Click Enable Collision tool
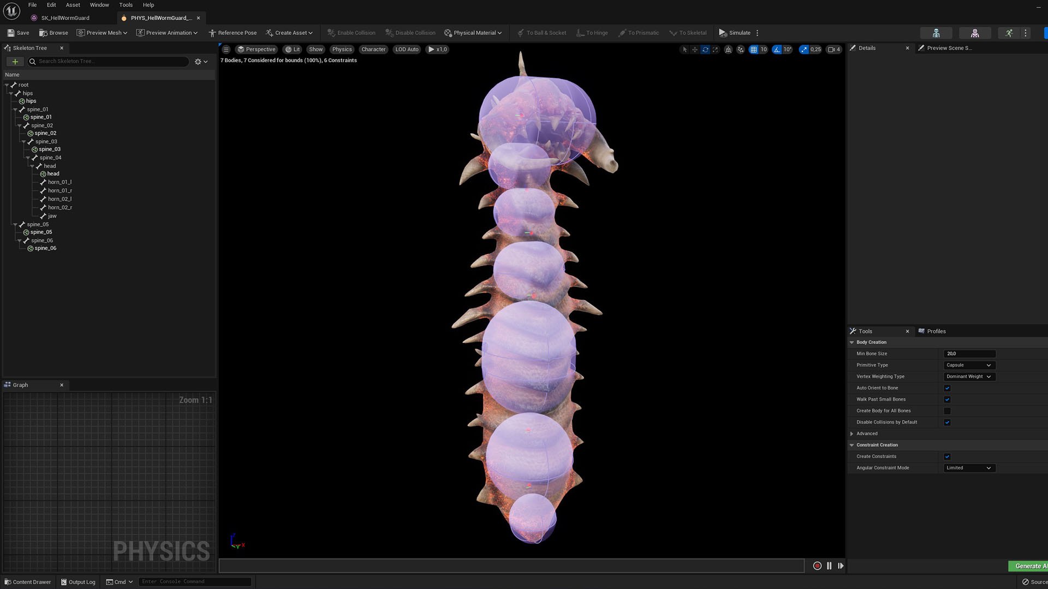Screen dimensions: 1048x589 tap(351, 33)
